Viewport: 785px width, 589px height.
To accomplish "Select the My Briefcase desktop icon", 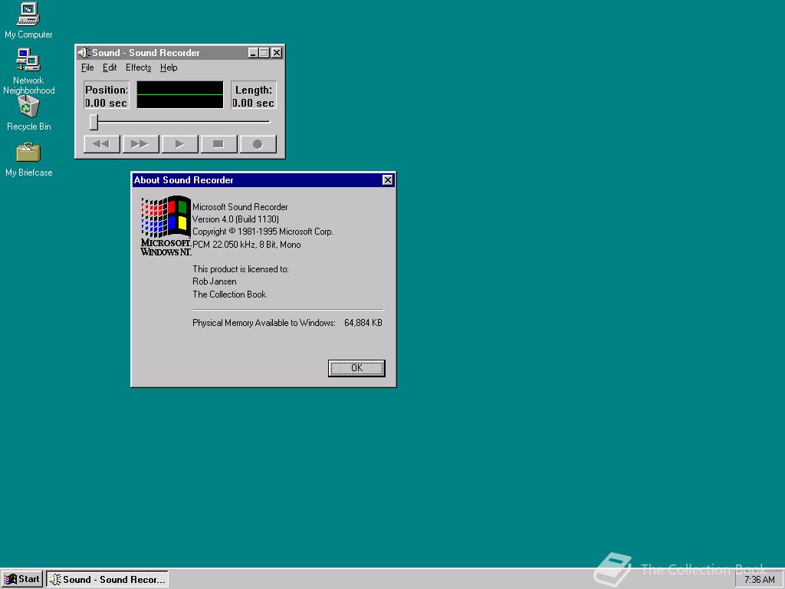I will [x=28, y=153].
